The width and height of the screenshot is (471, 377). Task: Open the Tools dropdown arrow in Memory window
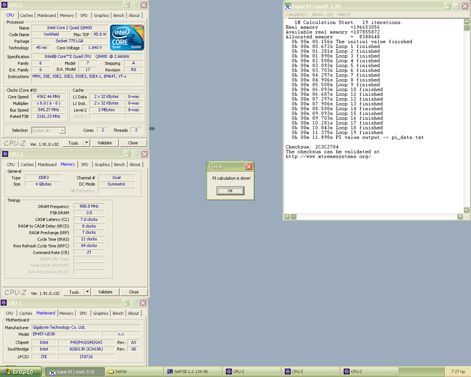point(87,292)
